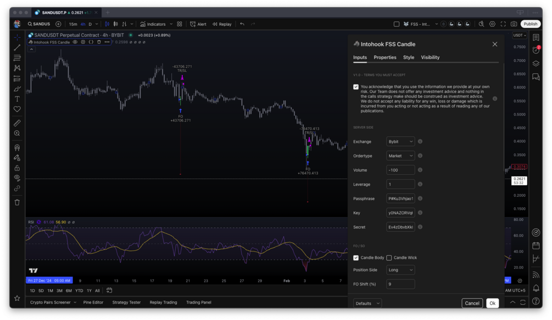Open the chat bubbles icon in the right sidebar

tap(536, 77)
